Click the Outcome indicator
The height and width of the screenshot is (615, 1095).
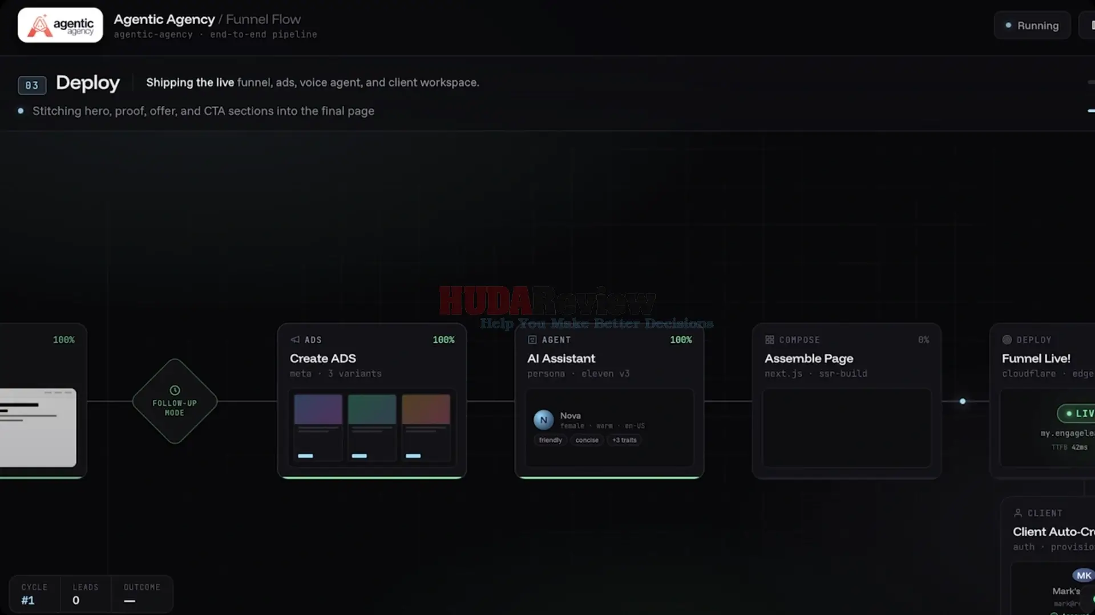coord(142,594)
